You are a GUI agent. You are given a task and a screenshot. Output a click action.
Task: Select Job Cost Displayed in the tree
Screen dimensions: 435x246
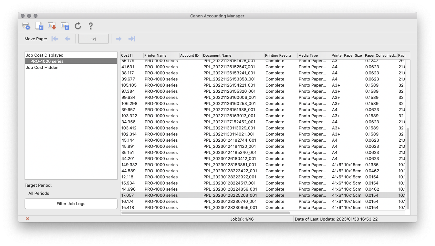click(45, 55)
